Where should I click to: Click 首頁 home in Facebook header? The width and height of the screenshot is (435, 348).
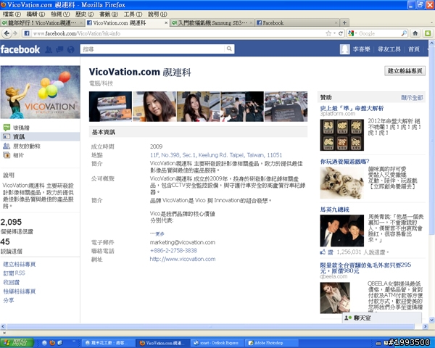click(414, 49)
